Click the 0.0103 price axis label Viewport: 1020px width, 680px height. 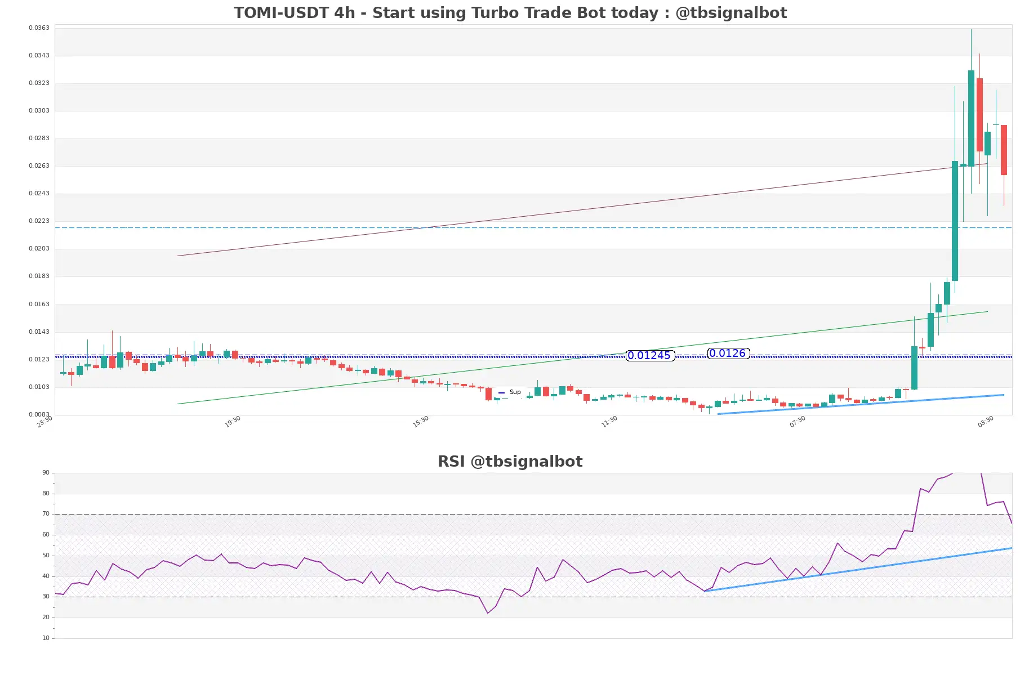point(39,387)
